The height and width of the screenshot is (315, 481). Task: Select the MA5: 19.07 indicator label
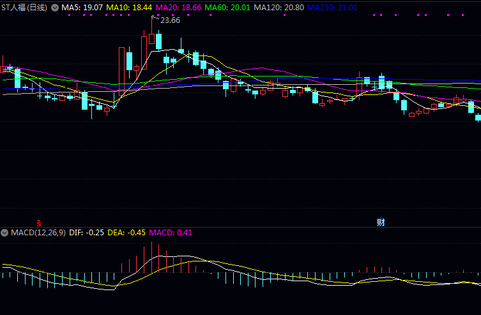point(82,8)
